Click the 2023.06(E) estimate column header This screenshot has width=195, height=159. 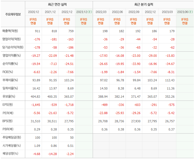point(185,12)
